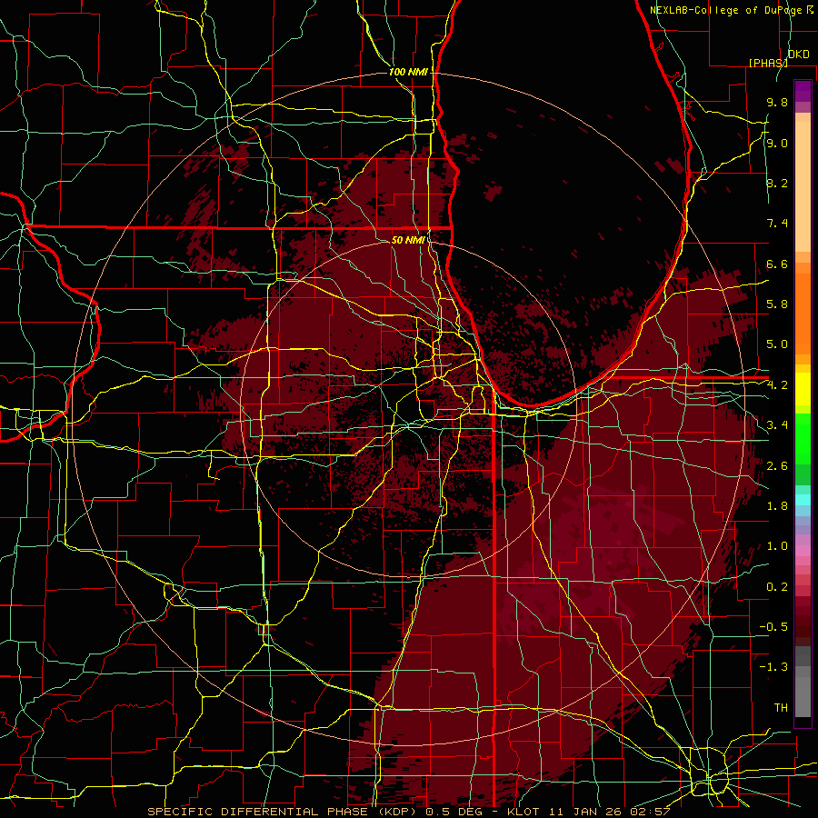Screen dimensions: 818x818
Task: Click the "50 NMI" range ring label
Action: (x=408, y=240)
